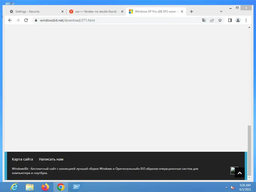The image size is (256, 192).
Task: Go back to the previous page
Action: [x=10, y=20]
